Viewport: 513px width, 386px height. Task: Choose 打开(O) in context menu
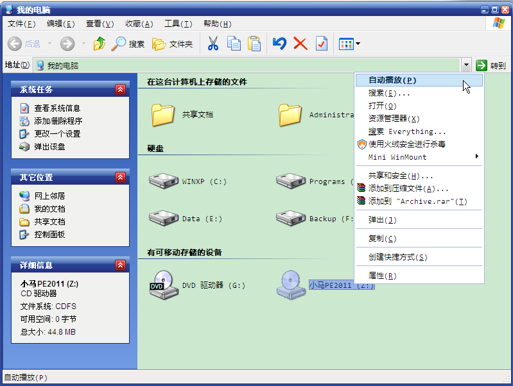tap(419, 106)
